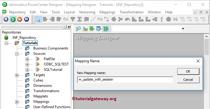Click the INF_Repository database icon

pyautogui.click(x=6, y=38)
